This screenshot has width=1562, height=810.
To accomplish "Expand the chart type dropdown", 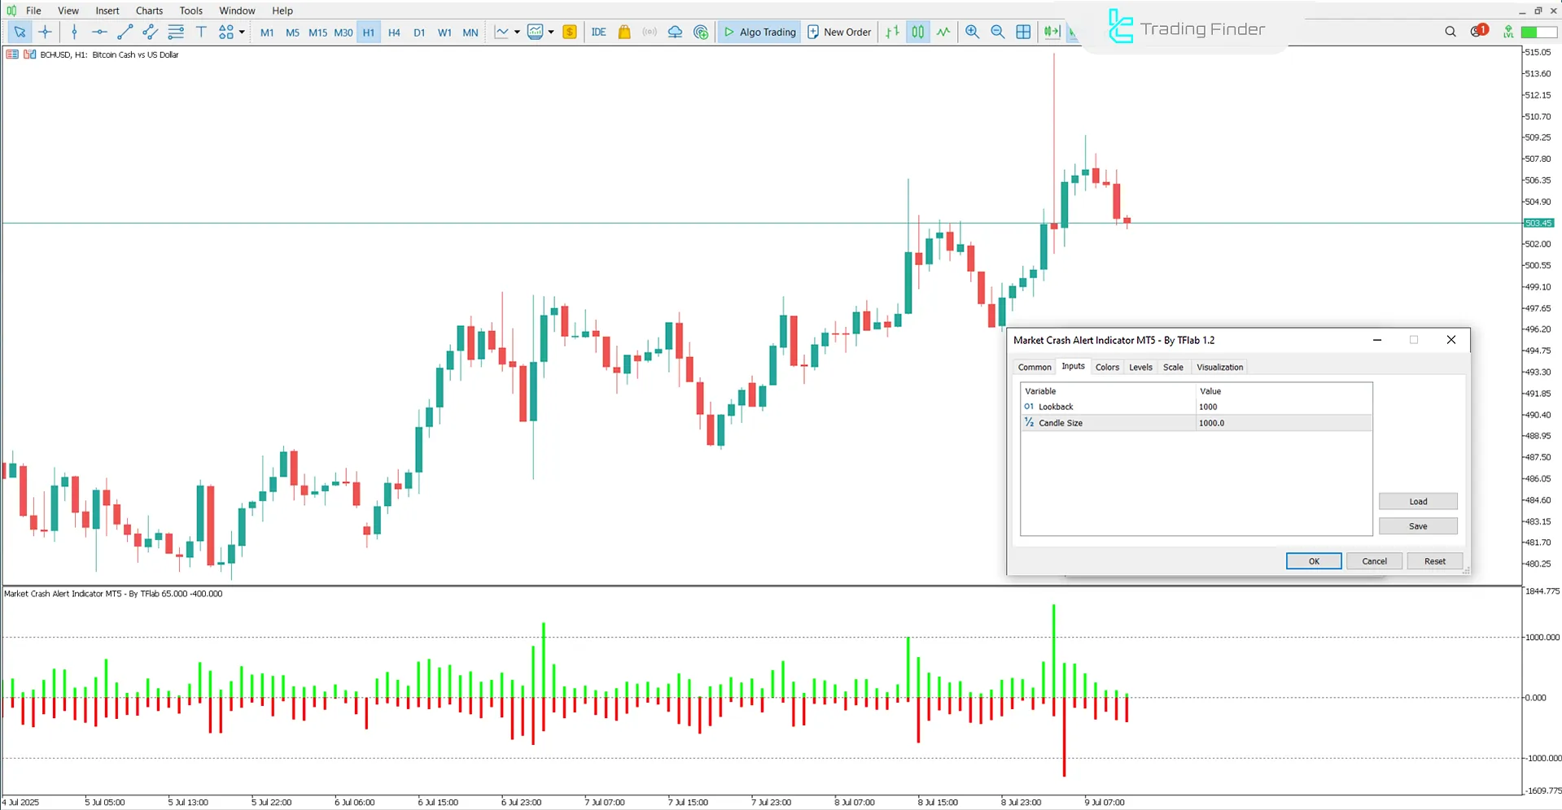I will tap(516, 32).
